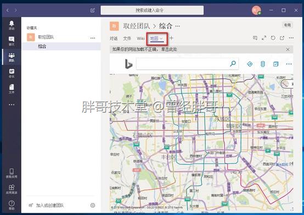This screenshot has height=215, width=304.
Task: Click the reload tab icon
Action: 273,38
